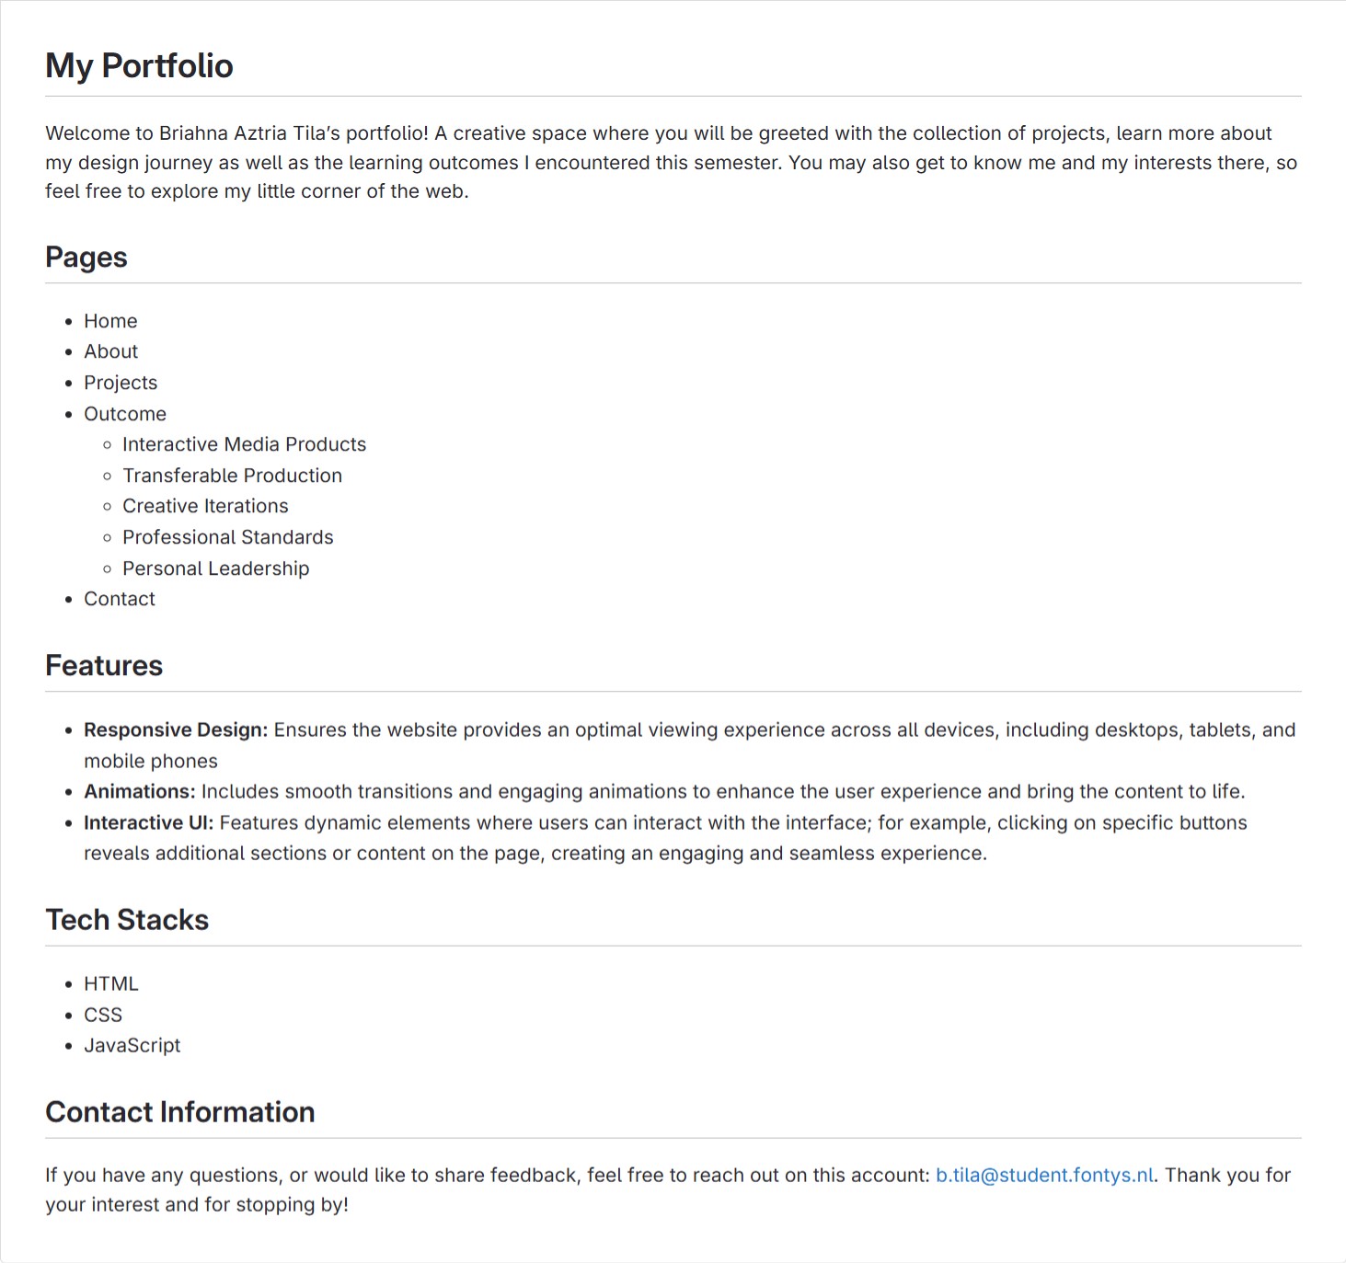Click Professional Standards sub-item
This screenshot has width=1346, height=1263.
(x=227, y=537)
